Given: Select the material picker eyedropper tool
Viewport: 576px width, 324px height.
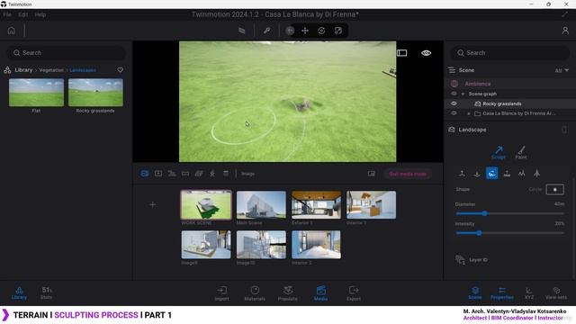Looking at the screenshot, I should click(267, 31).
